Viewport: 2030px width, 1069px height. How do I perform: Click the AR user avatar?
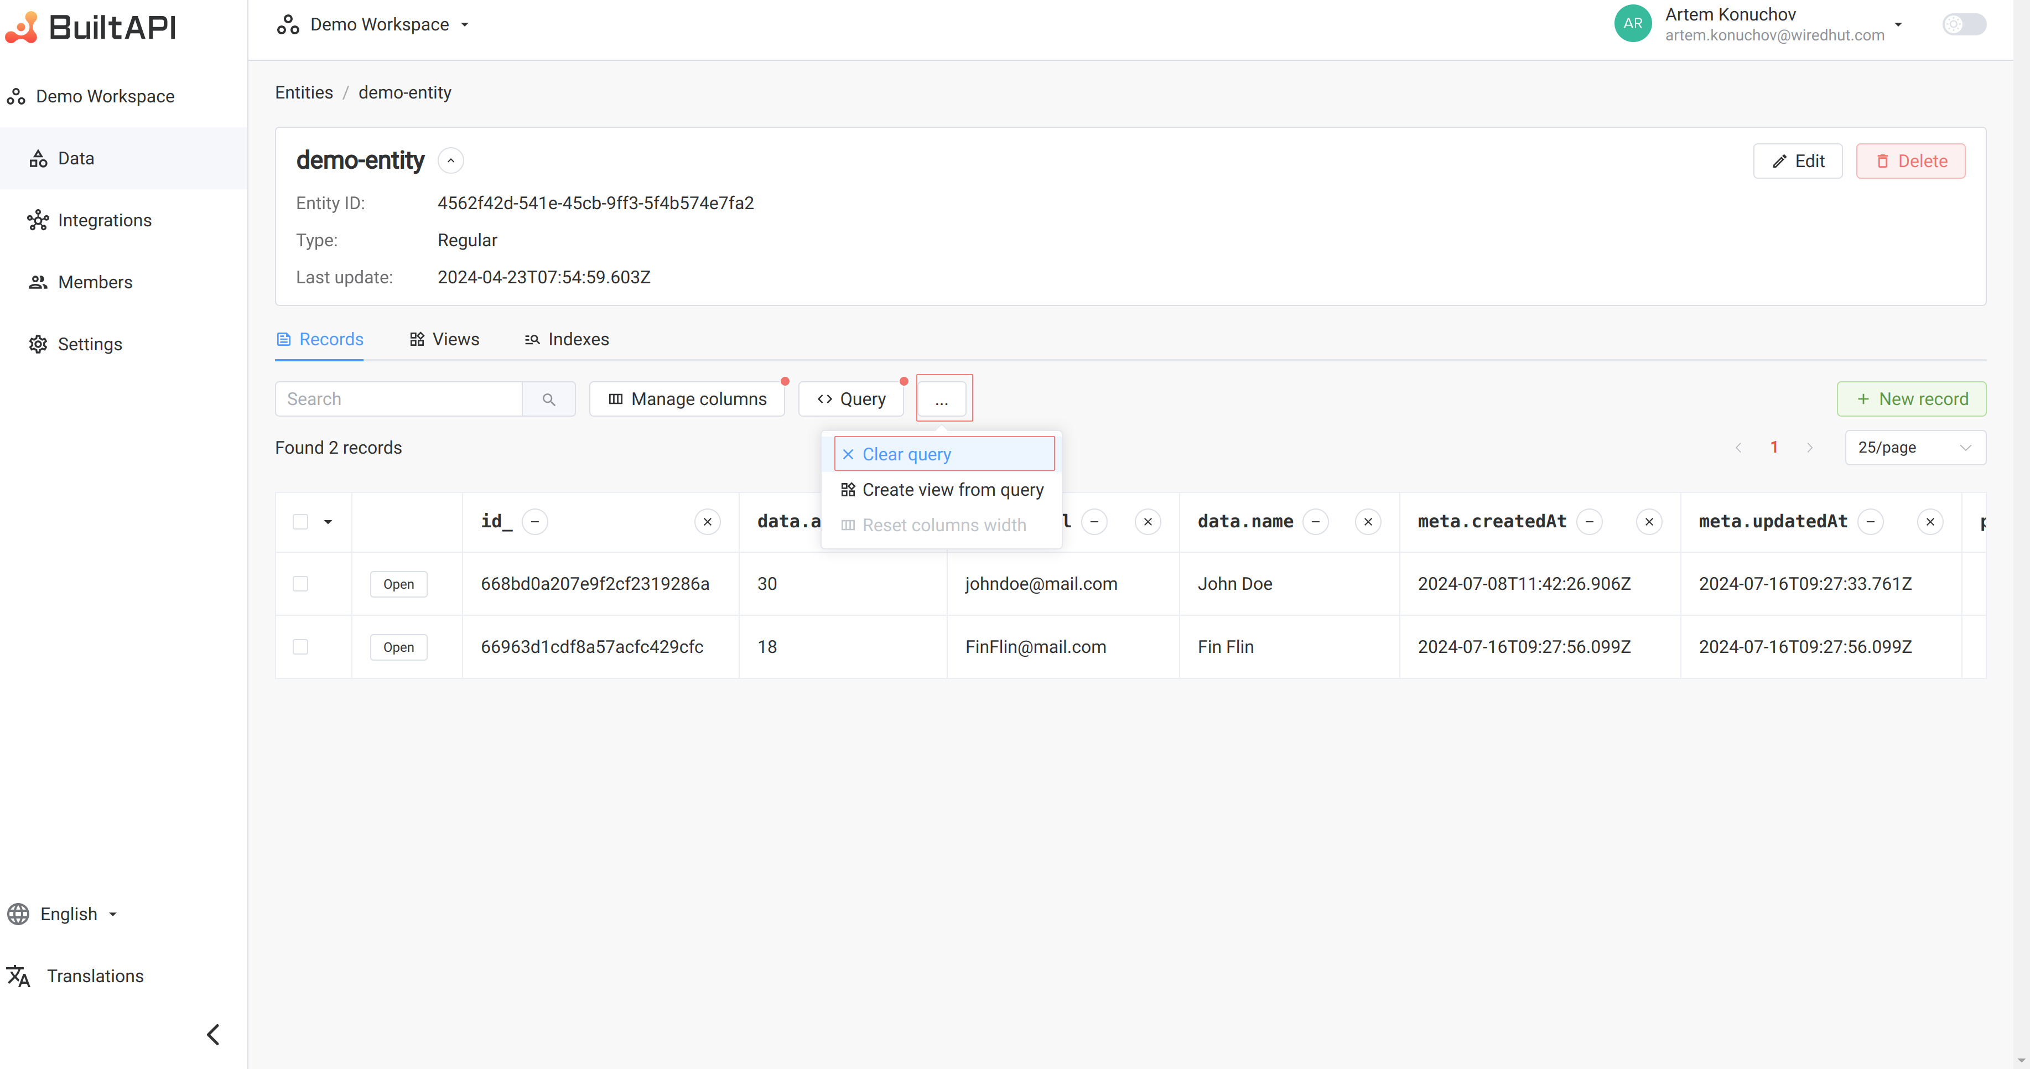point(1633,24)
